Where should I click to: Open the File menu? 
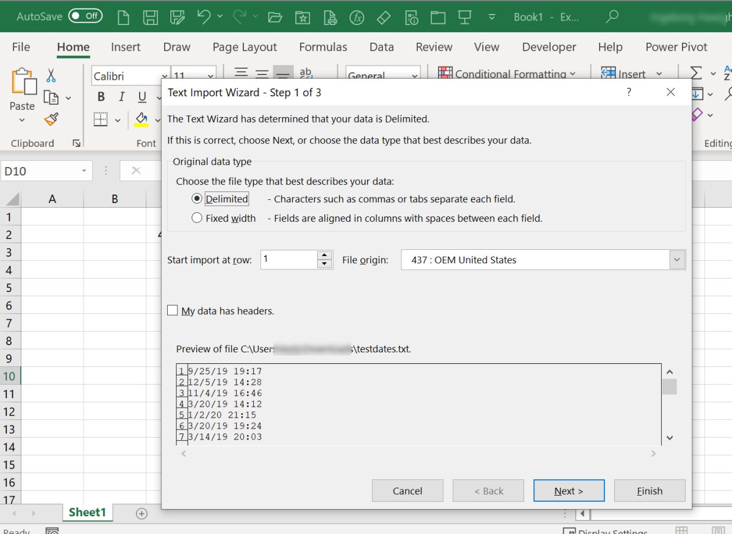[x=21, y=47]
